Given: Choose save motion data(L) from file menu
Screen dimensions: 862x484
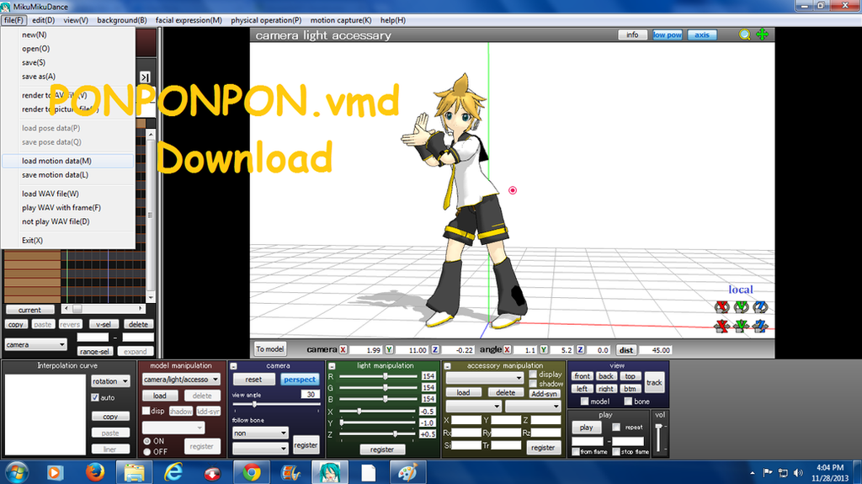Looking at the screenshot, I should pyautogui.click(x=68, y=175).
